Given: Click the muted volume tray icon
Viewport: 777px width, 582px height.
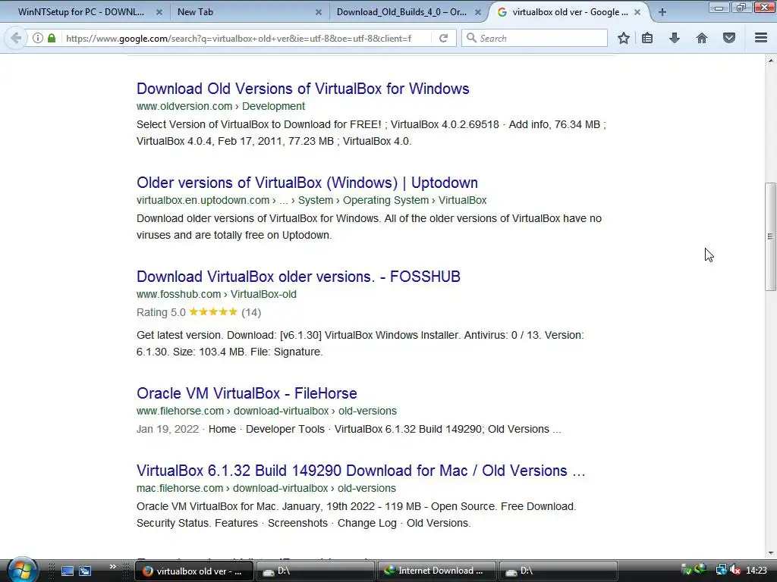Looking at the screenshot, I should [735, 571].
